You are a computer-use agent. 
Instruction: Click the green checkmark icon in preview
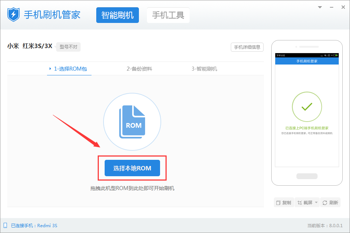(x=307, y=107)
